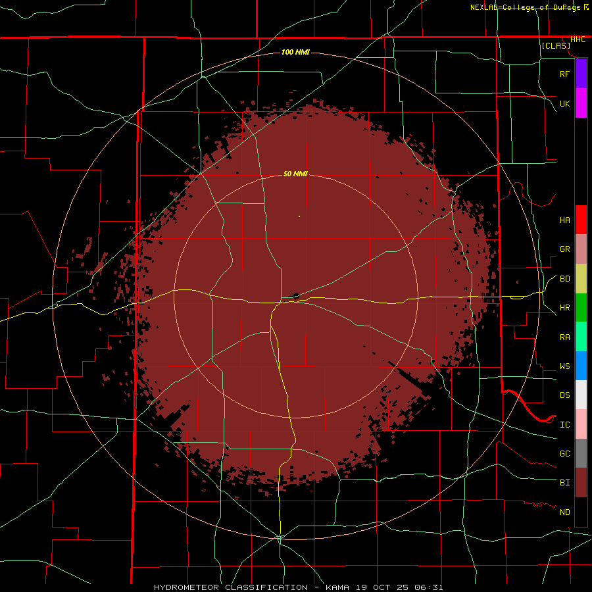
Task: Click the HA red legend swatch
Action: point(581,220)
